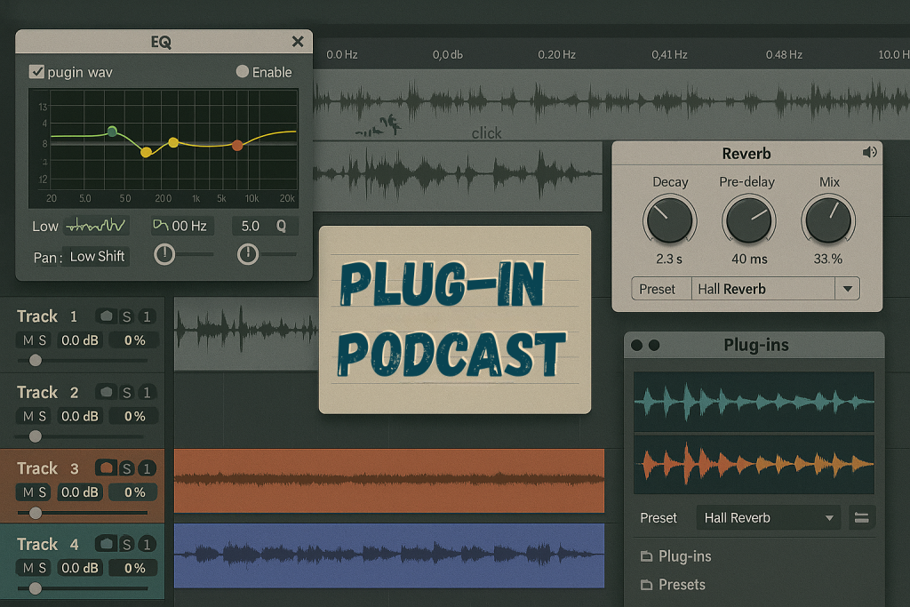Click the EQ frequency slider knob
Image resolution: width=910 pixels, height=607 pixels.
[x=164, y=254]
